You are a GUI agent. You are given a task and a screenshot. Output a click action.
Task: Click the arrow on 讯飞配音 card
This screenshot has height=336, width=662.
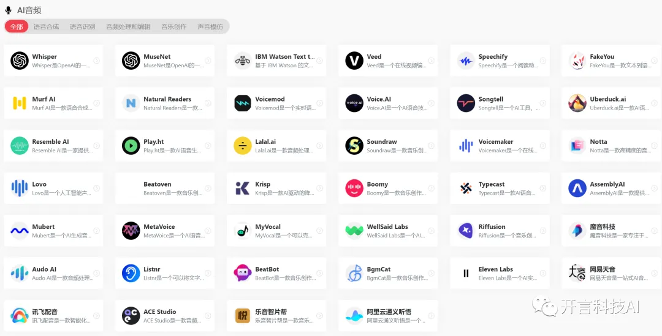(96, 316)
